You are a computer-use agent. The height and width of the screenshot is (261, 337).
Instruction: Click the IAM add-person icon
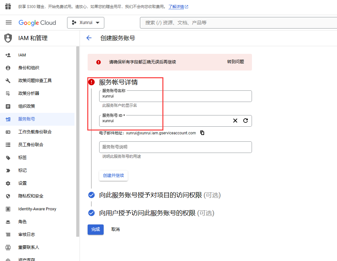pos(8,55)
